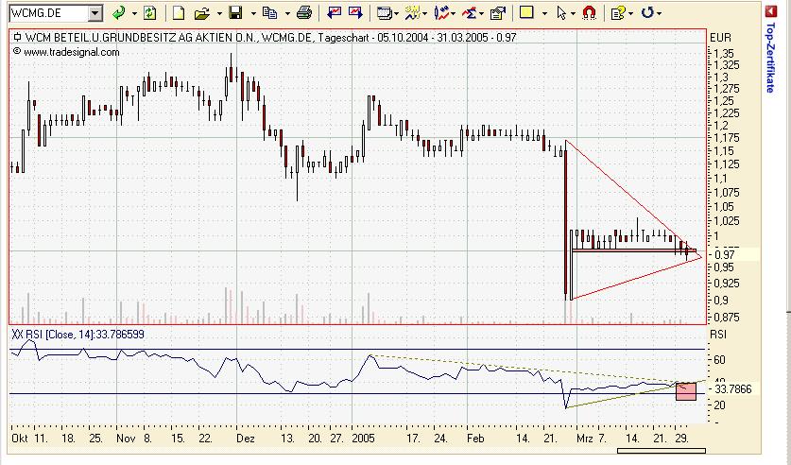Expand the pointer tool dropdown arrow
The image size is (791, 465).
tap(573, 13)
